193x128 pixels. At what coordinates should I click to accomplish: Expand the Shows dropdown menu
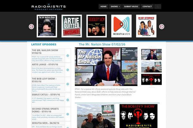(115, 6)
